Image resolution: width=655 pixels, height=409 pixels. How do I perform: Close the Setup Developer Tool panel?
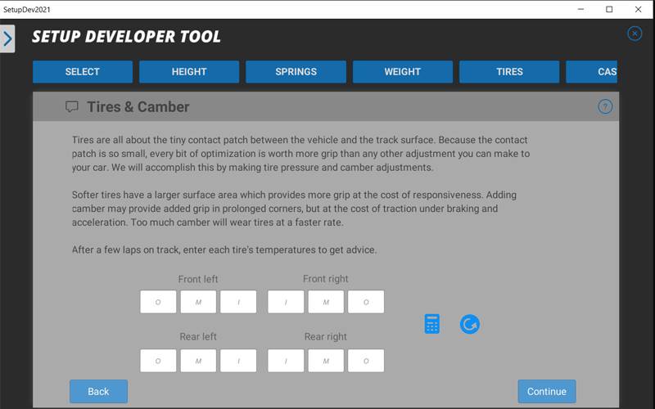point(635,34)
